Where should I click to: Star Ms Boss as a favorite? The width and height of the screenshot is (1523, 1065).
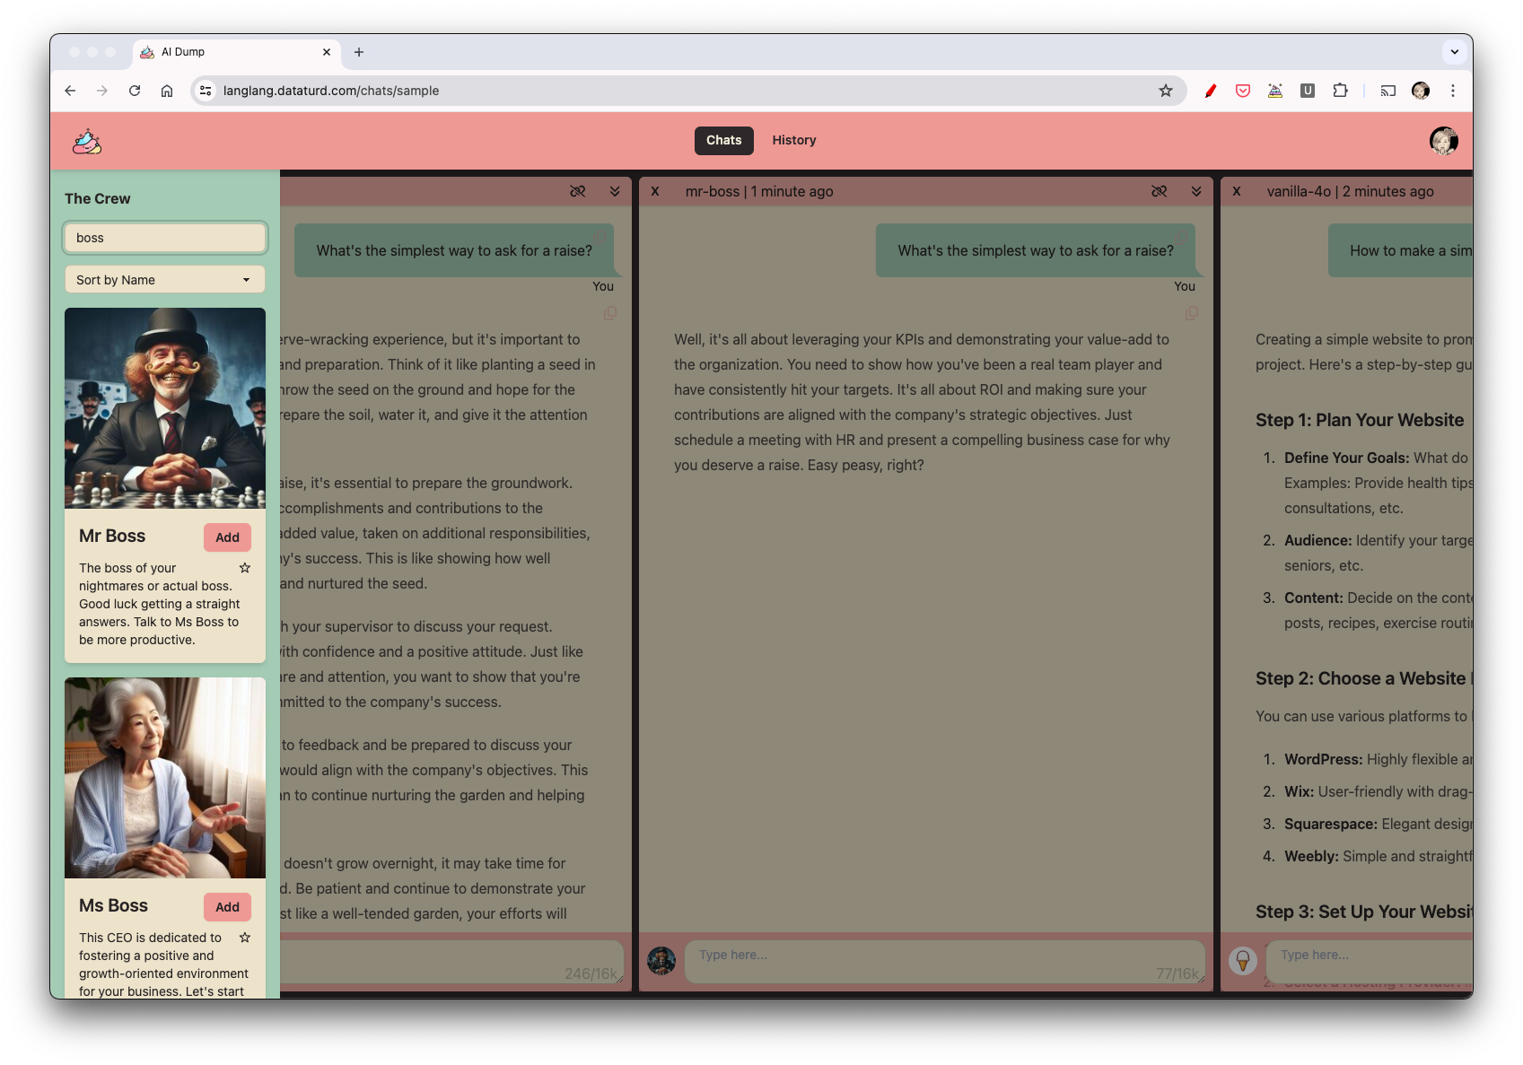tap(244, 938)
